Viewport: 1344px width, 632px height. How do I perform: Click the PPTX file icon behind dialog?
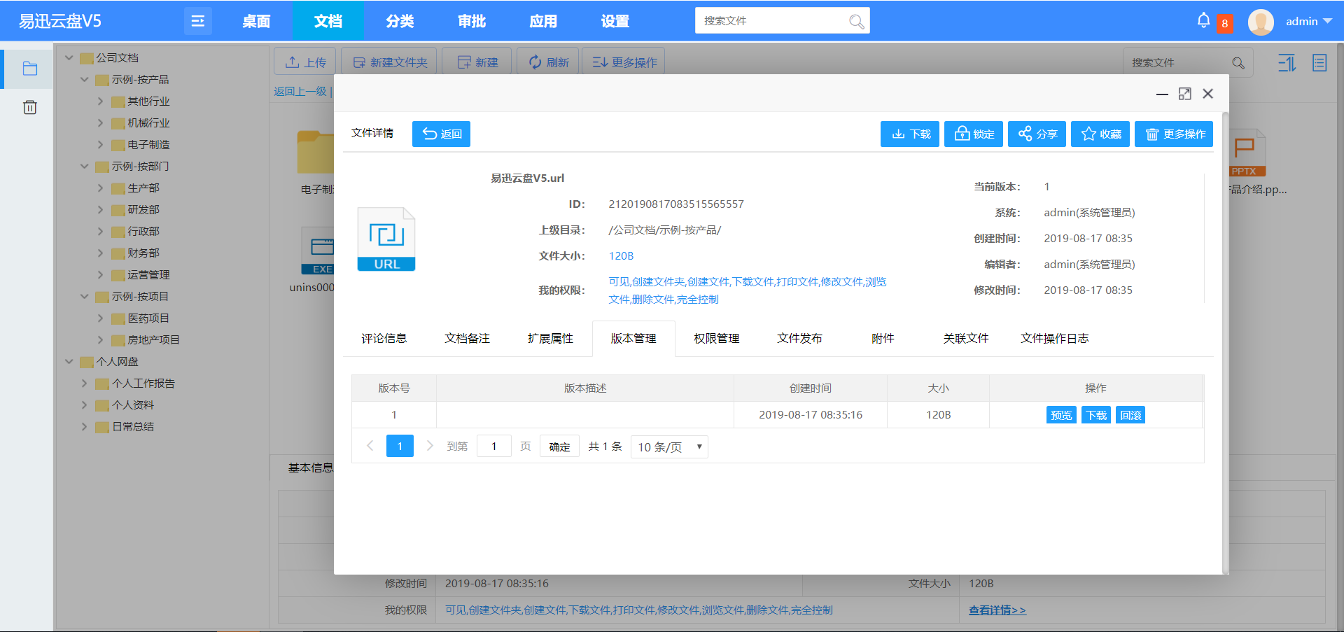[x=1246, y=153]
